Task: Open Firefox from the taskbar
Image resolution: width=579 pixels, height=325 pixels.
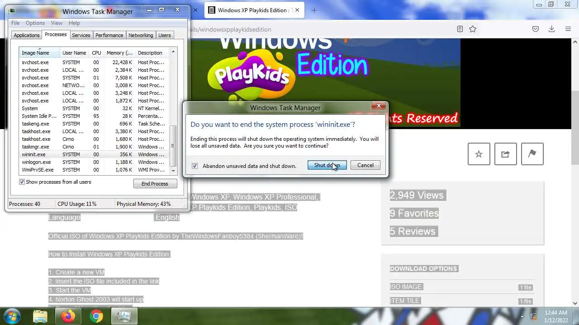Action: point(68,316)
